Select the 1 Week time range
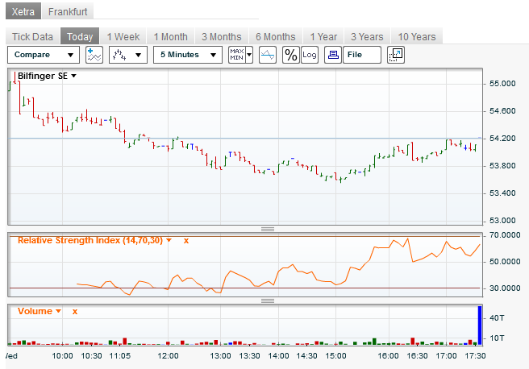 click(123, 36)
